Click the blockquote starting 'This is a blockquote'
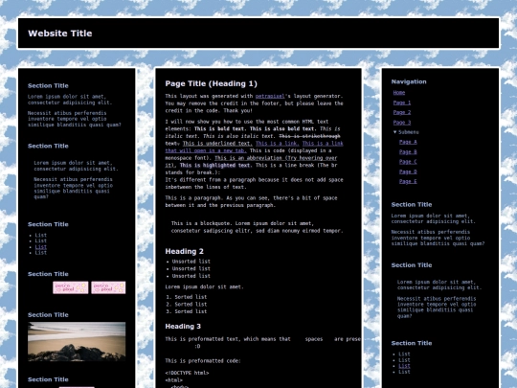 coord(258,227)
